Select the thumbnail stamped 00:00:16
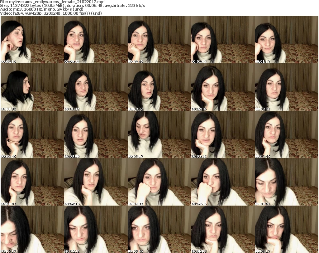This screenshot has width=319, height=253. click(32, 40)
